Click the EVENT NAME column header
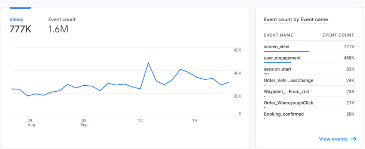365x149 pixels. point(278,35)
